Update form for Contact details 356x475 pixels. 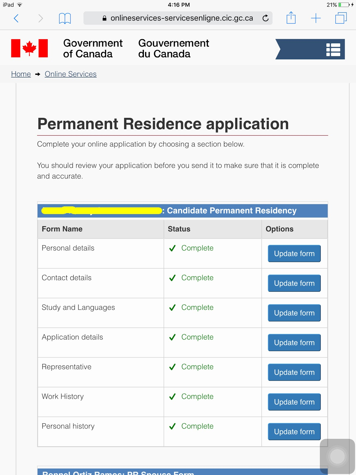coord(294,283)
